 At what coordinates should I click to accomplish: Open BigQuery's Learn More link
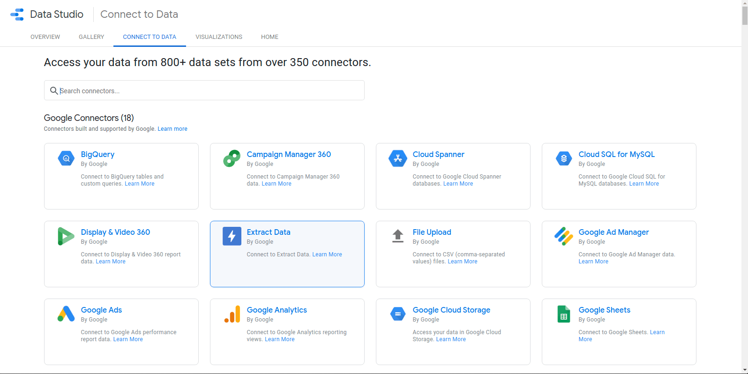[140, 184]
